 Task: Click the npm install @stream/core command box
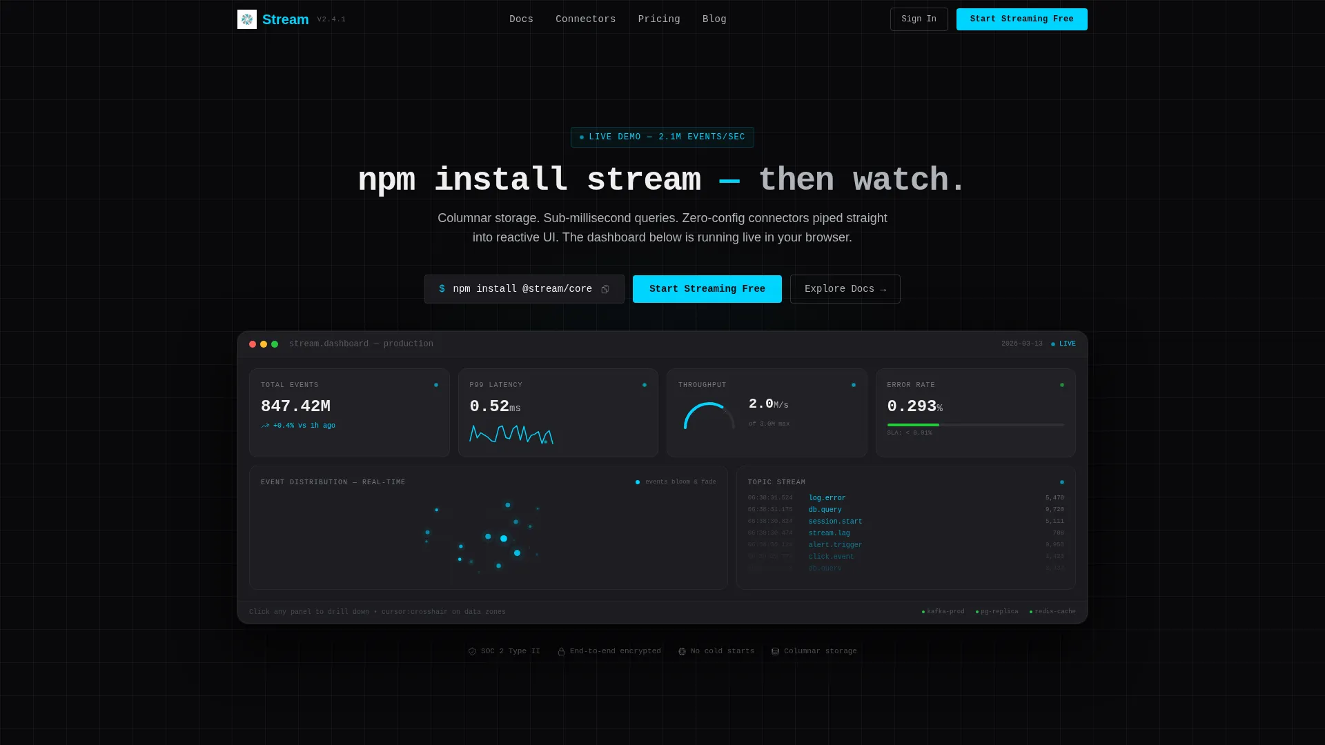tap(524, 289)
